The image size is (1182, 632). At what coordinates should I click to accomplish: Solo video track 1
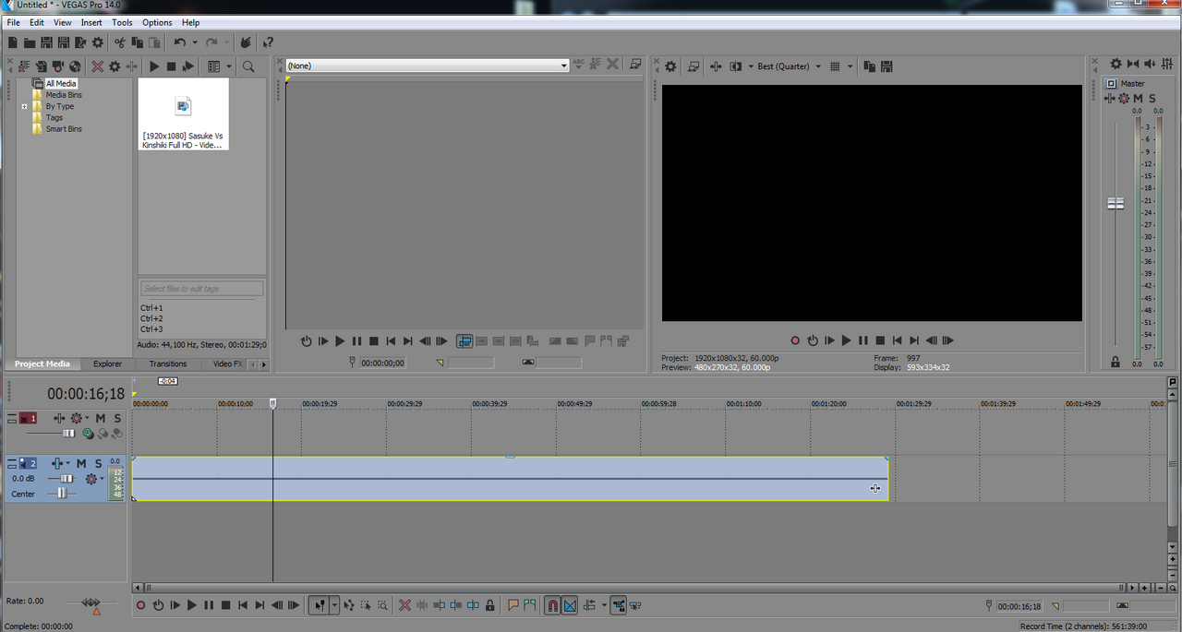click(x=117, y=418)
